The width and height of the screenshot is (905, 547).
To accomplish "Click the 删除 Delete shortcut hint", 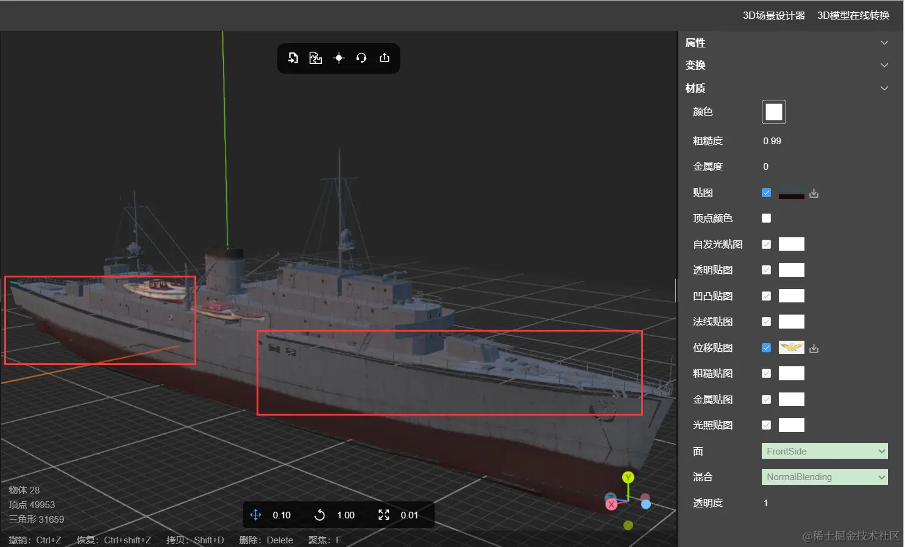I will 266,540.
